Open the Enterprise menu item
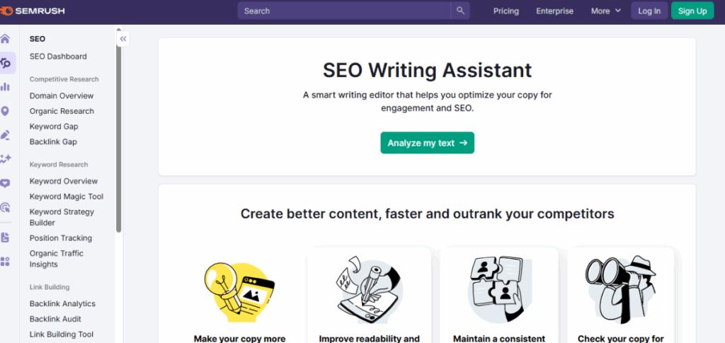The height and width of the screenshot is (343, 725). (554, 11)
